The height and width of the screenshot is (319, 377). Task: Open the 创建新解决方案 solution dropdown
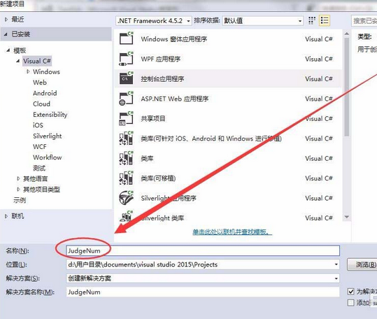pyautogui.click(x=336, y=278)
